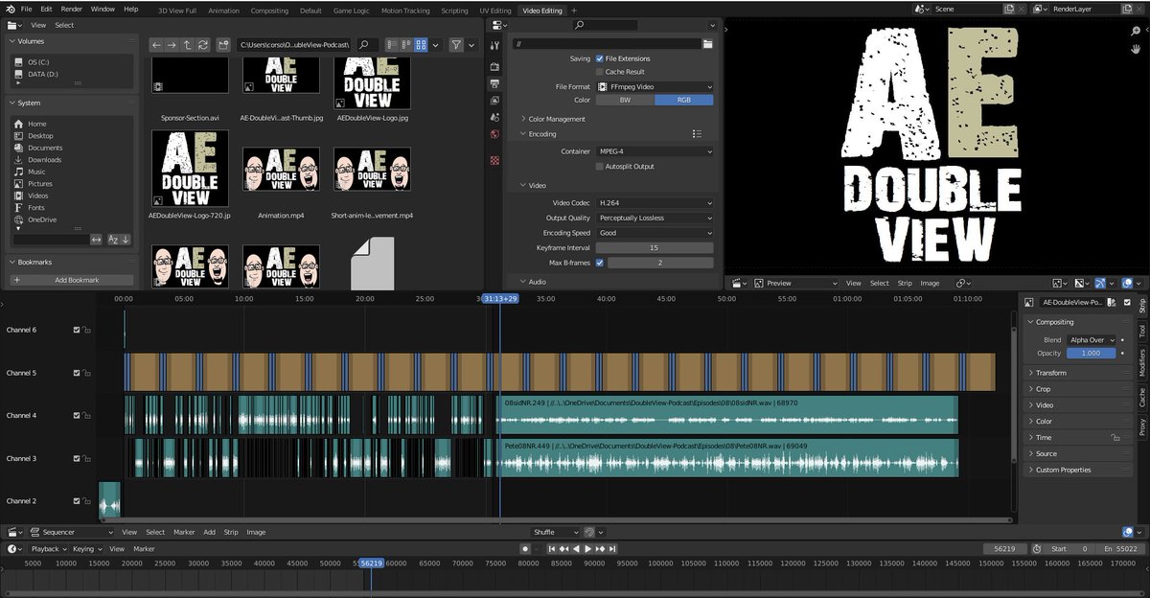Toggle auto keying record button

click(525, 549)
